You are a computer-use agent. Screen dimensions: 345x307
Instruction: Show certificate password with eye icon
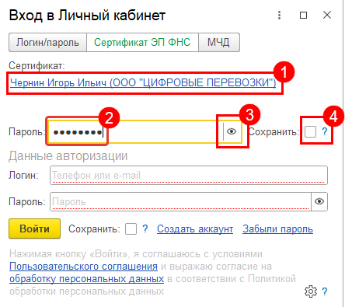(232, 131)
